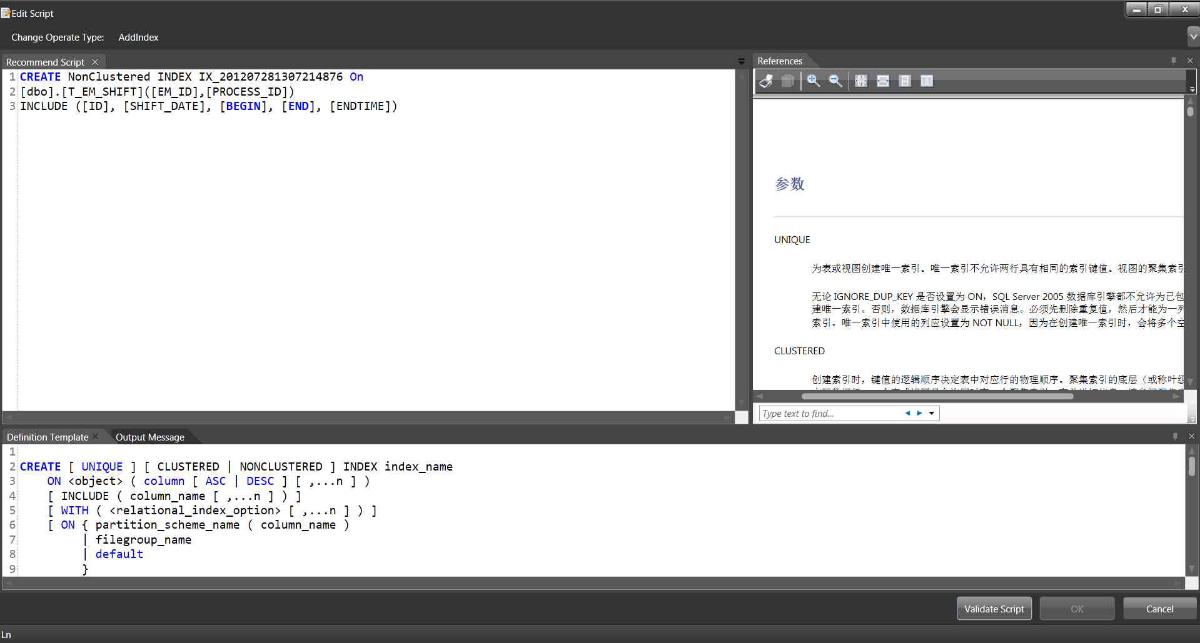1200x643 pixels.
Task: Close the Definition Template tab
Action: coord(96,436)
